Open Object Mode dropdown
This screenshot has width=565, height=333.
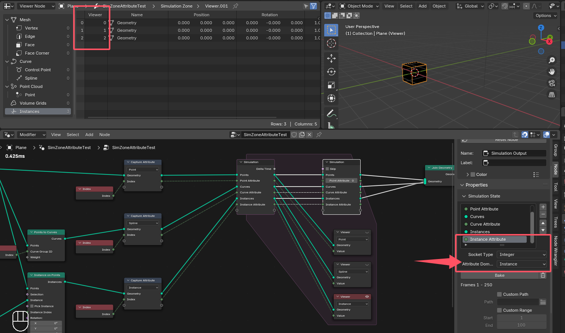359,6
